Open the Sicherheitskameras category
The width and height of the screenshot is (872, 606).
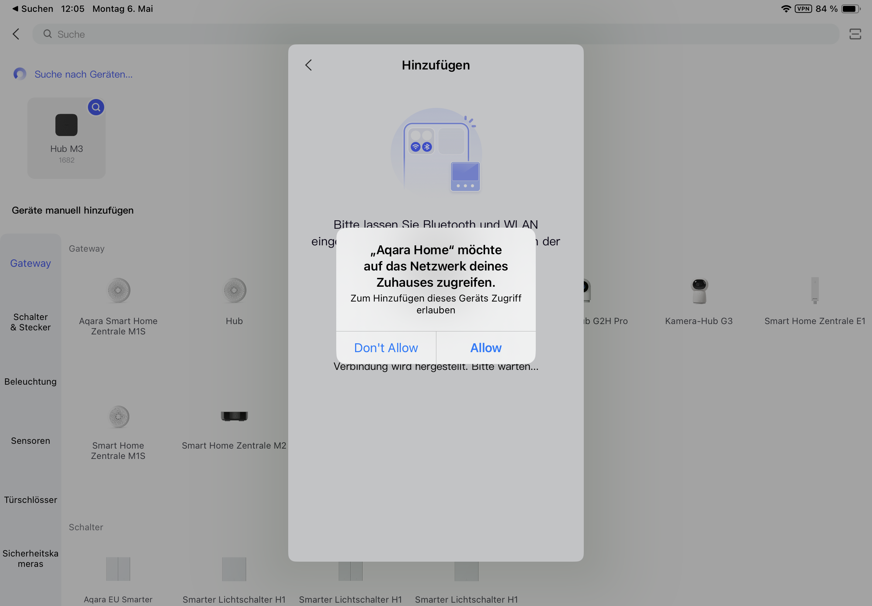(x=30, y=559)
